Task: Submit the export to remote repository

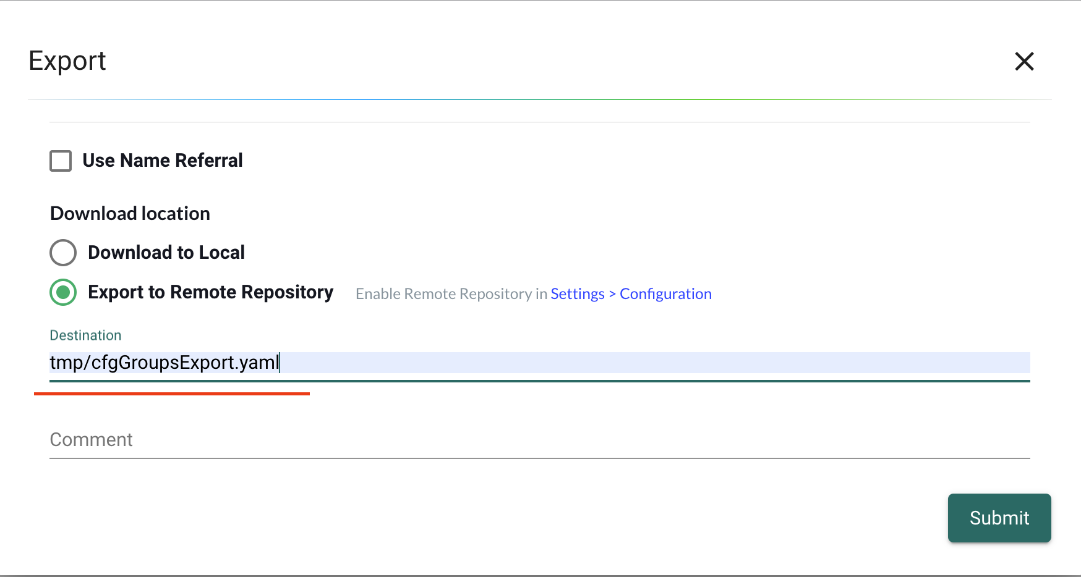Action: point(999,518)
